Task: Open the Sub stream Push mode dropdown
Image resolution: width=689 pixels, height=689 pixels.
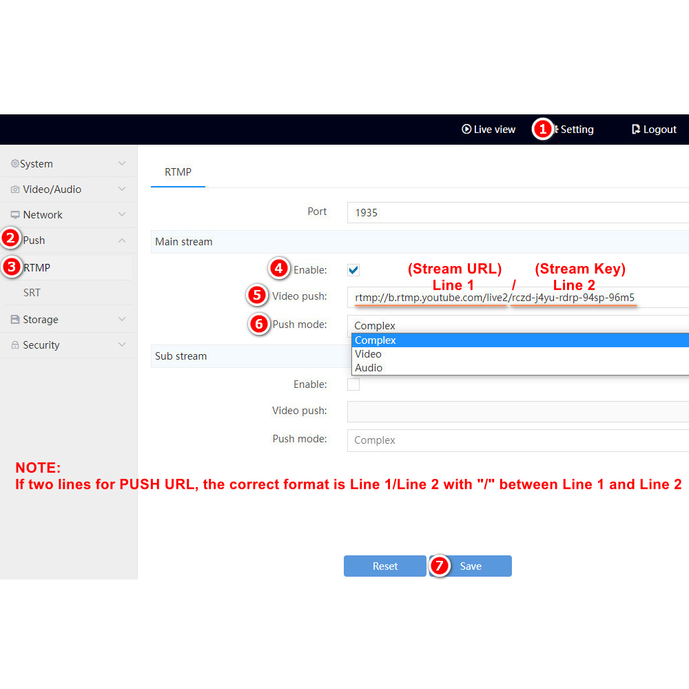Action: pos(517,440)
